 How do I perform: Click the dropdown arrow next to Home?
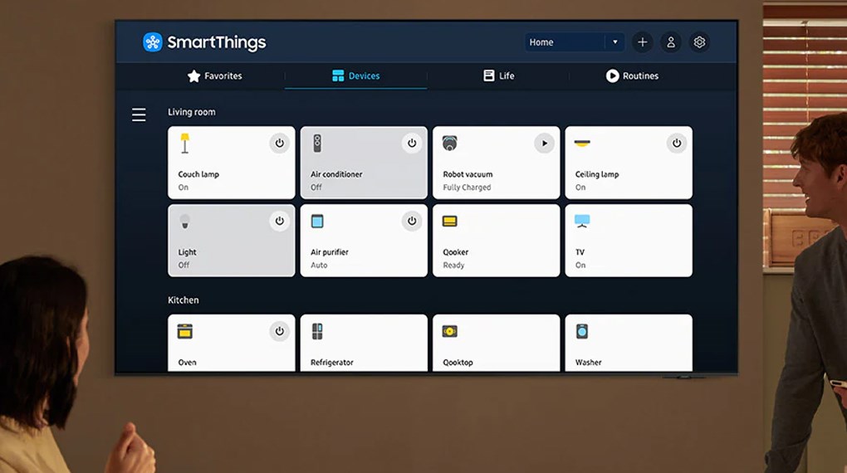(615, 42)
